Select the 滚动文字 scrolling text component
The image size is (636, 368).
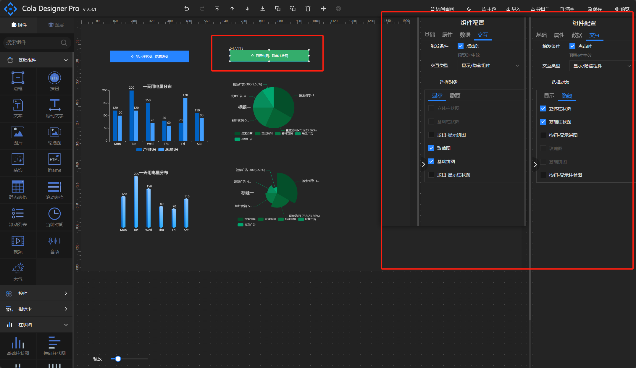click(54, 105)
